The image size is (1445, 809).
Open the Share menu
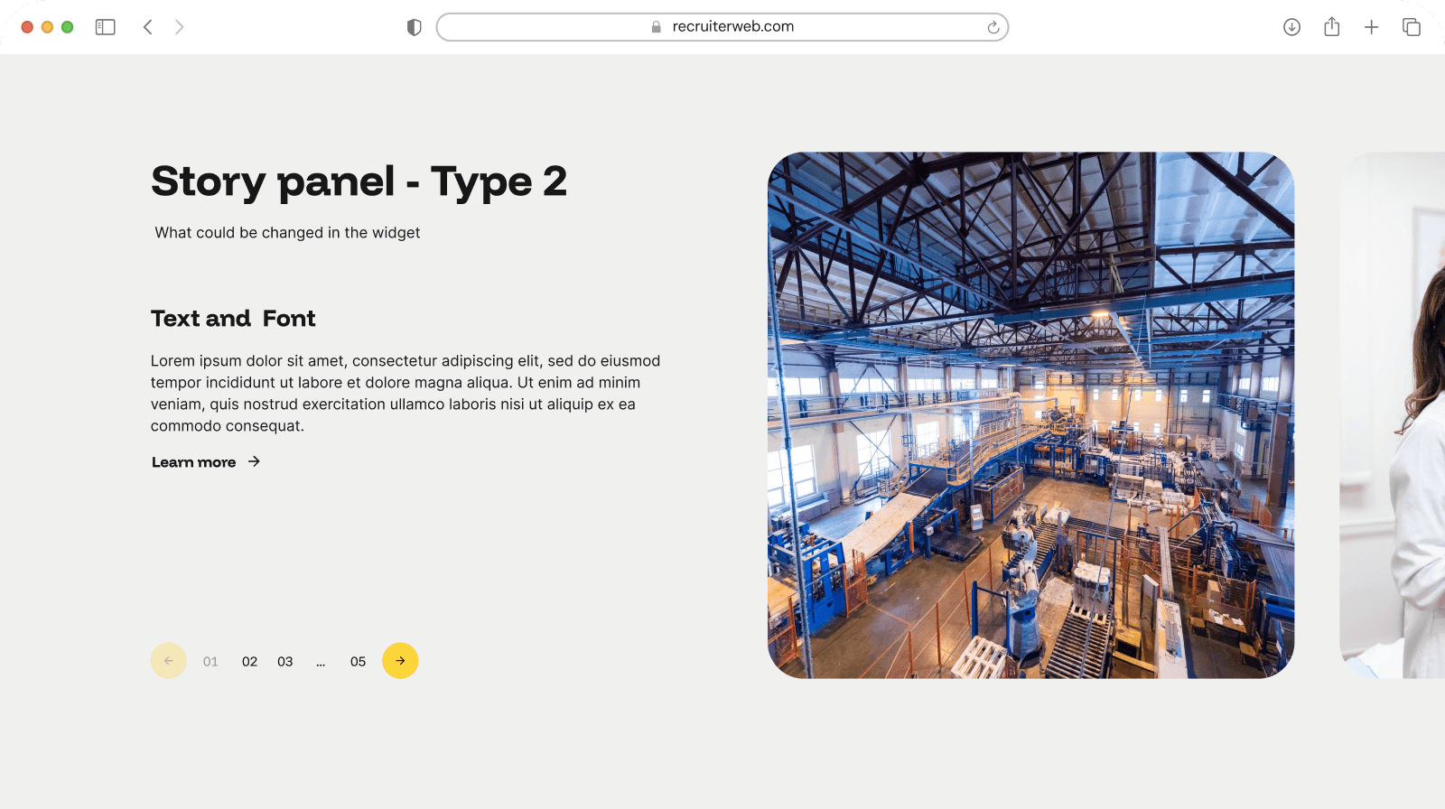tap(1331, 27)
